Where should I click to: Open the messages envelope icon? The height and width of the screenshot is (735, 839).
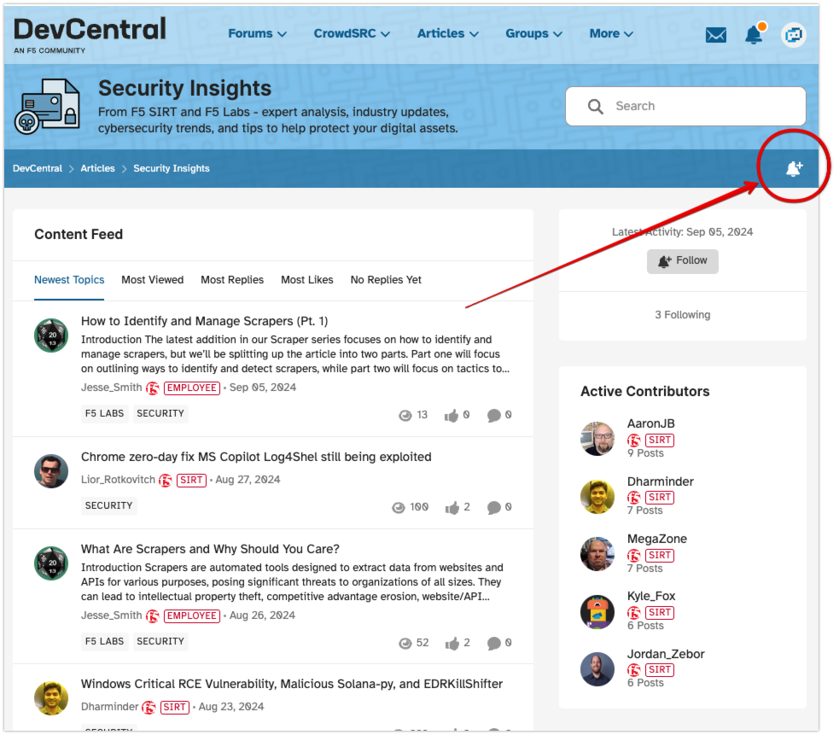pyautogui.click(x=715, y=35)
